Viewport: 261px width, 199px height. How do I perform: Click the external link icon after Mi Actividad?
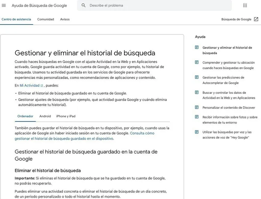[42, 86]
